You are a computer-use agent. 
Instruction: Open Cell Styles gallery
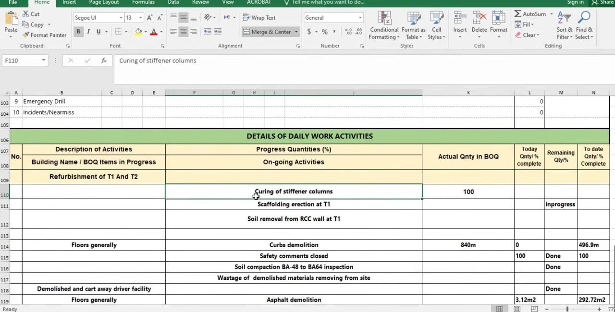[436, 25]
